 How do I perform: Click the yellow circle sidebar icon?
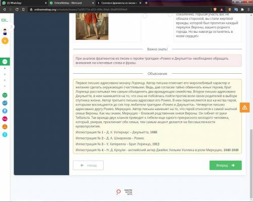5,41
